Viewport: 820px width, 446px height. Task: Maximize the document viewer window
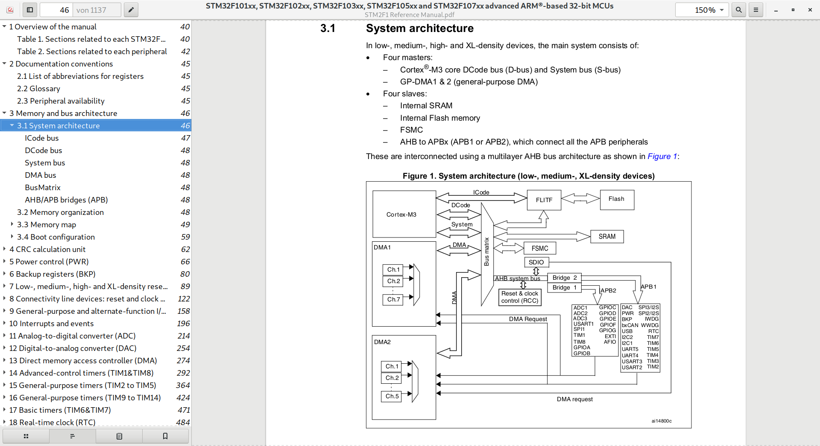coord(793,10)
